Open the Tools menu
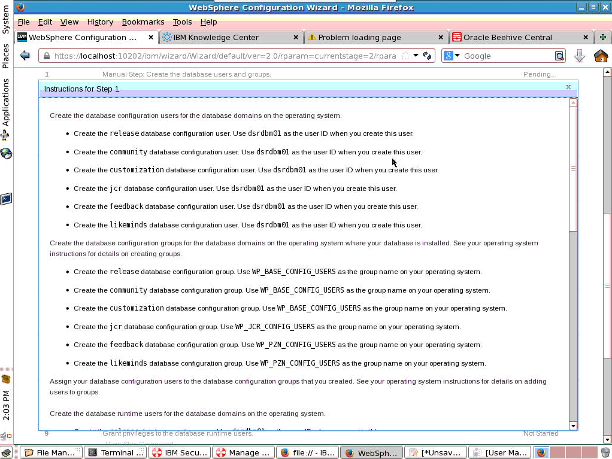This screenshot has width=612, height=459. coord(182,22)
